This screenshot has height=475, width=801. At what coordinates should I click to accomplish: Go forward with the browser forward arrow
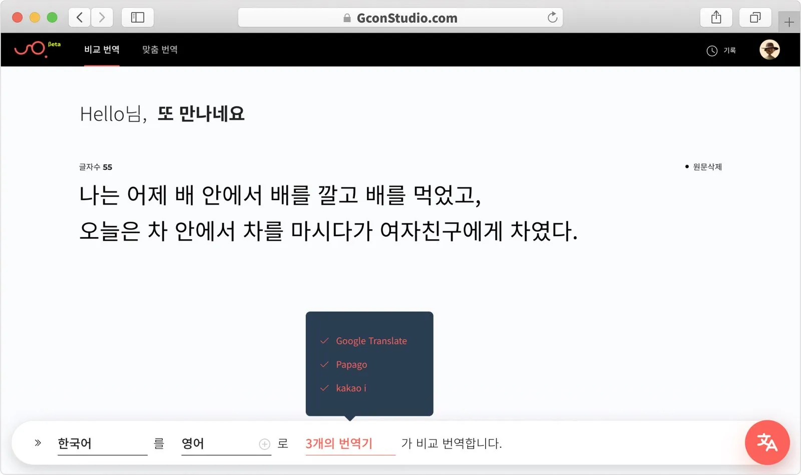pos(102,18)
